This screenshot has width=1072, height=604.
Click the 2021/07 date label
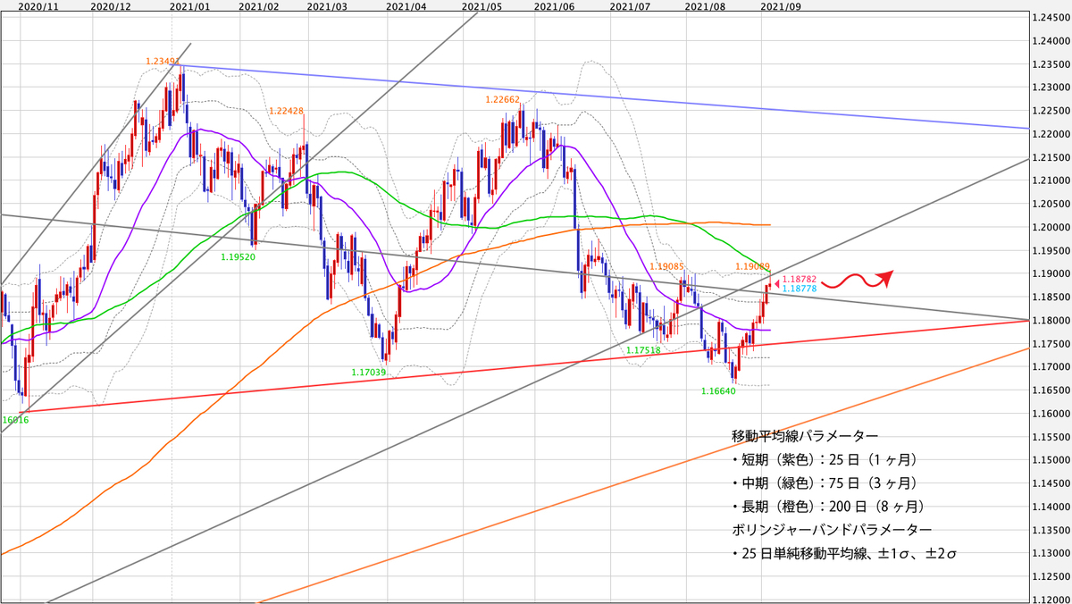[629, 5]
